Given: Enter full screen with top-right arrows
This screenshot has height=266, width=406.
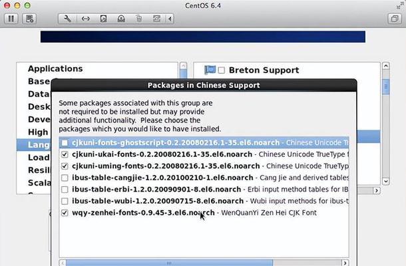Looking at the screenshot, I should 400,5.
